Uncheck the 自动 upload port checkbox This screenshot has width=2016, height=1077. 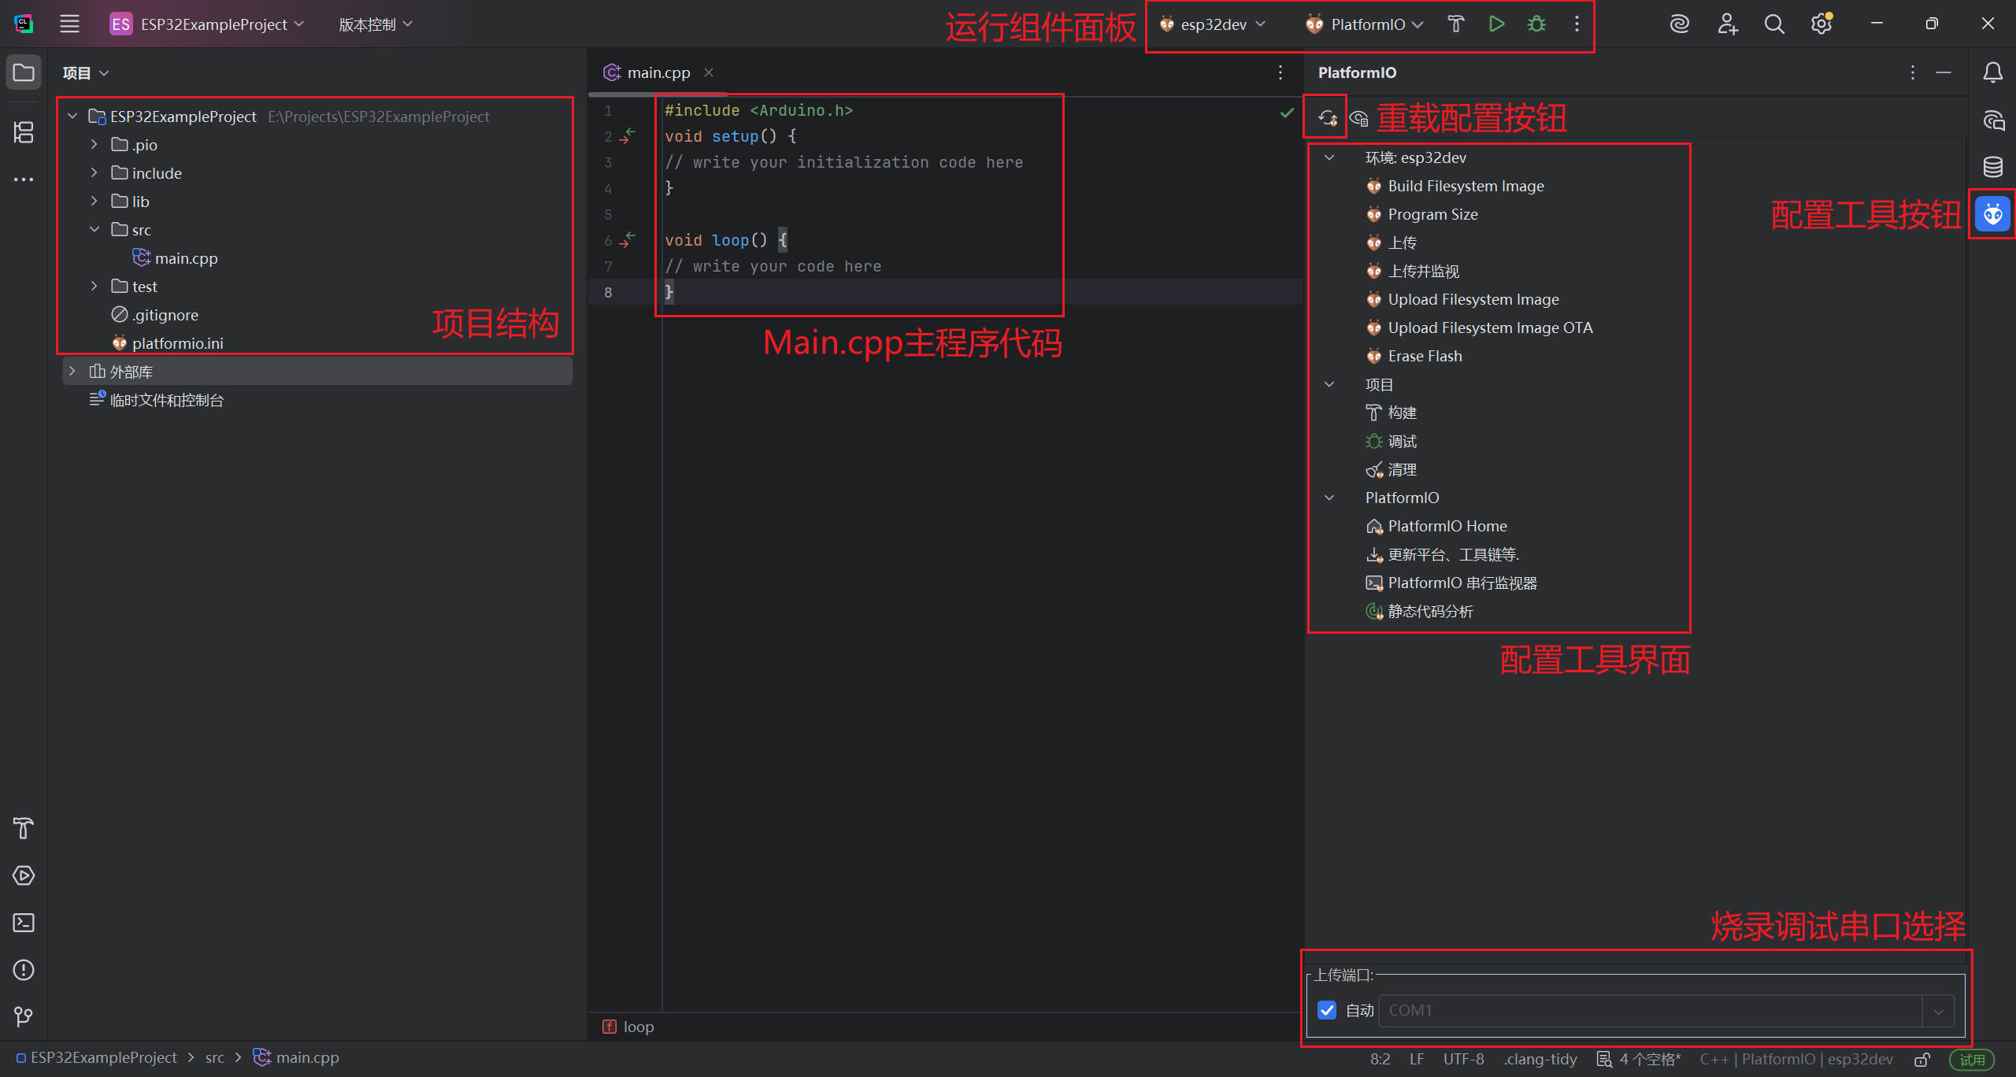coord(1327,1010)
